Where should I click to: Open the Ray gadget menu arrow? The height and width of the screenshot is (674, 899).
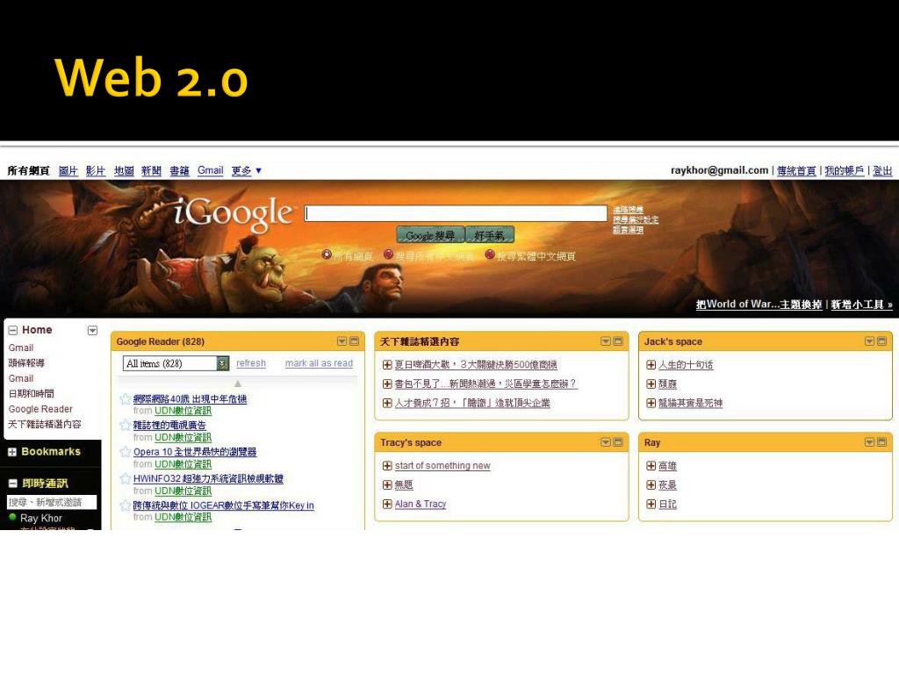pos(869,442)
